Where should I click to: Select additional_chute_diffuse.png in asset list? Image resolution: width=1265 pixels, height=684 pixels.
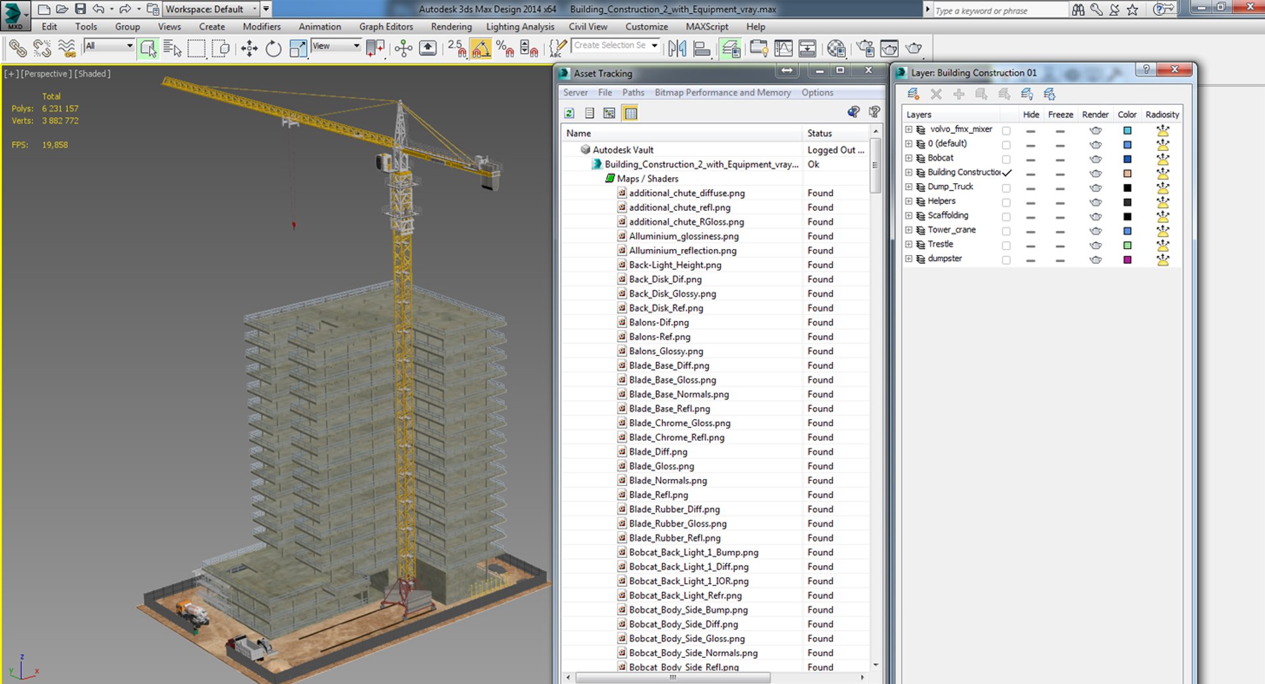pyautogui.click(x=687, y=193)
